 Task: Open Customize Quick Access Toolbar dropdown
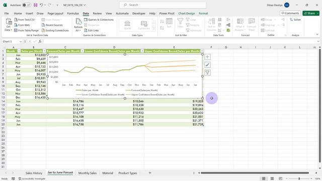coord(57,5)
